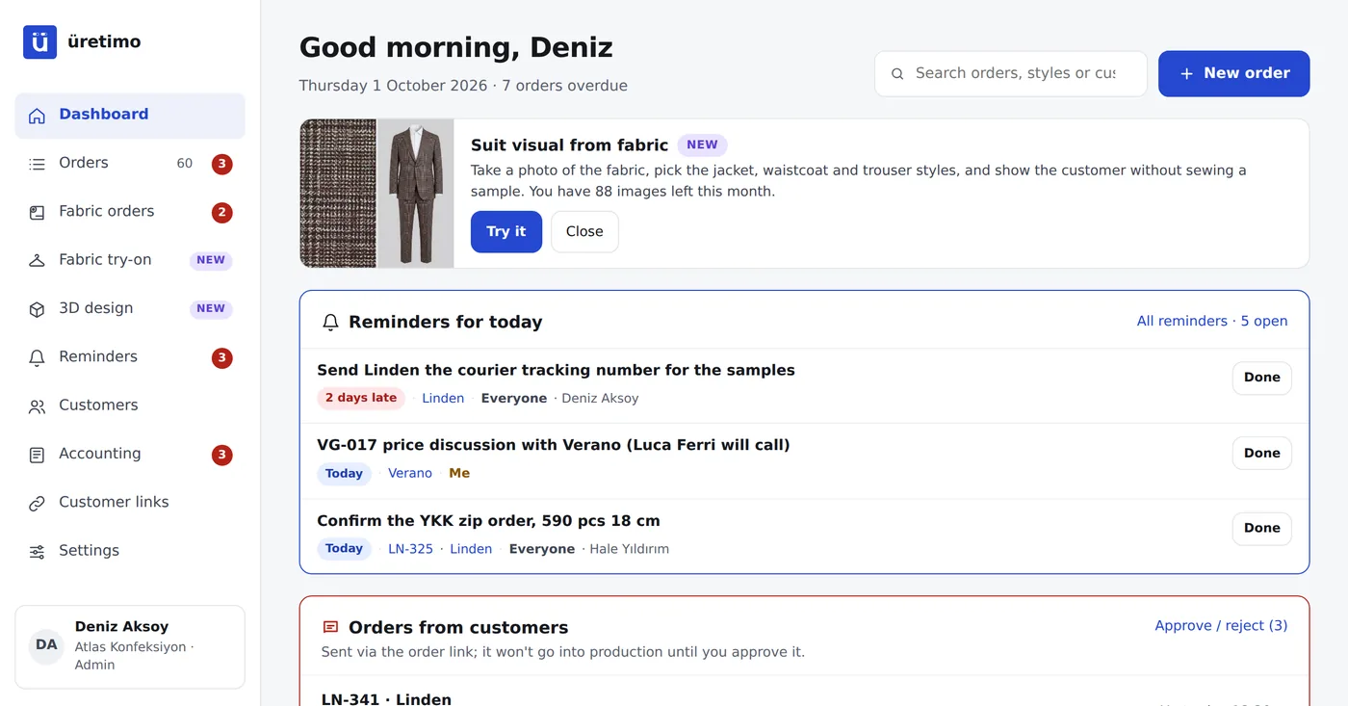
Task: Open the LN-325 order link
Action: click(410, 549)
